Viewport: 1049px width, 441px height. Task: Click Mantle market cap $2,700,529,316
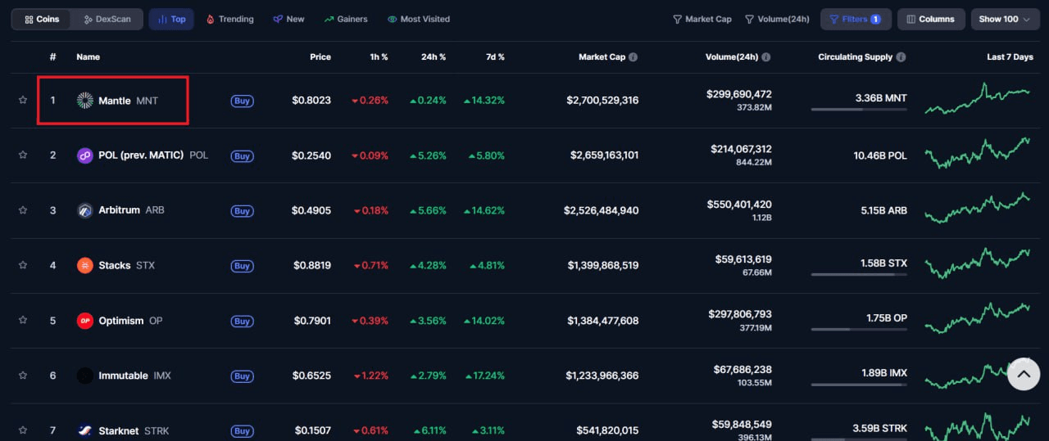(602, 101)
